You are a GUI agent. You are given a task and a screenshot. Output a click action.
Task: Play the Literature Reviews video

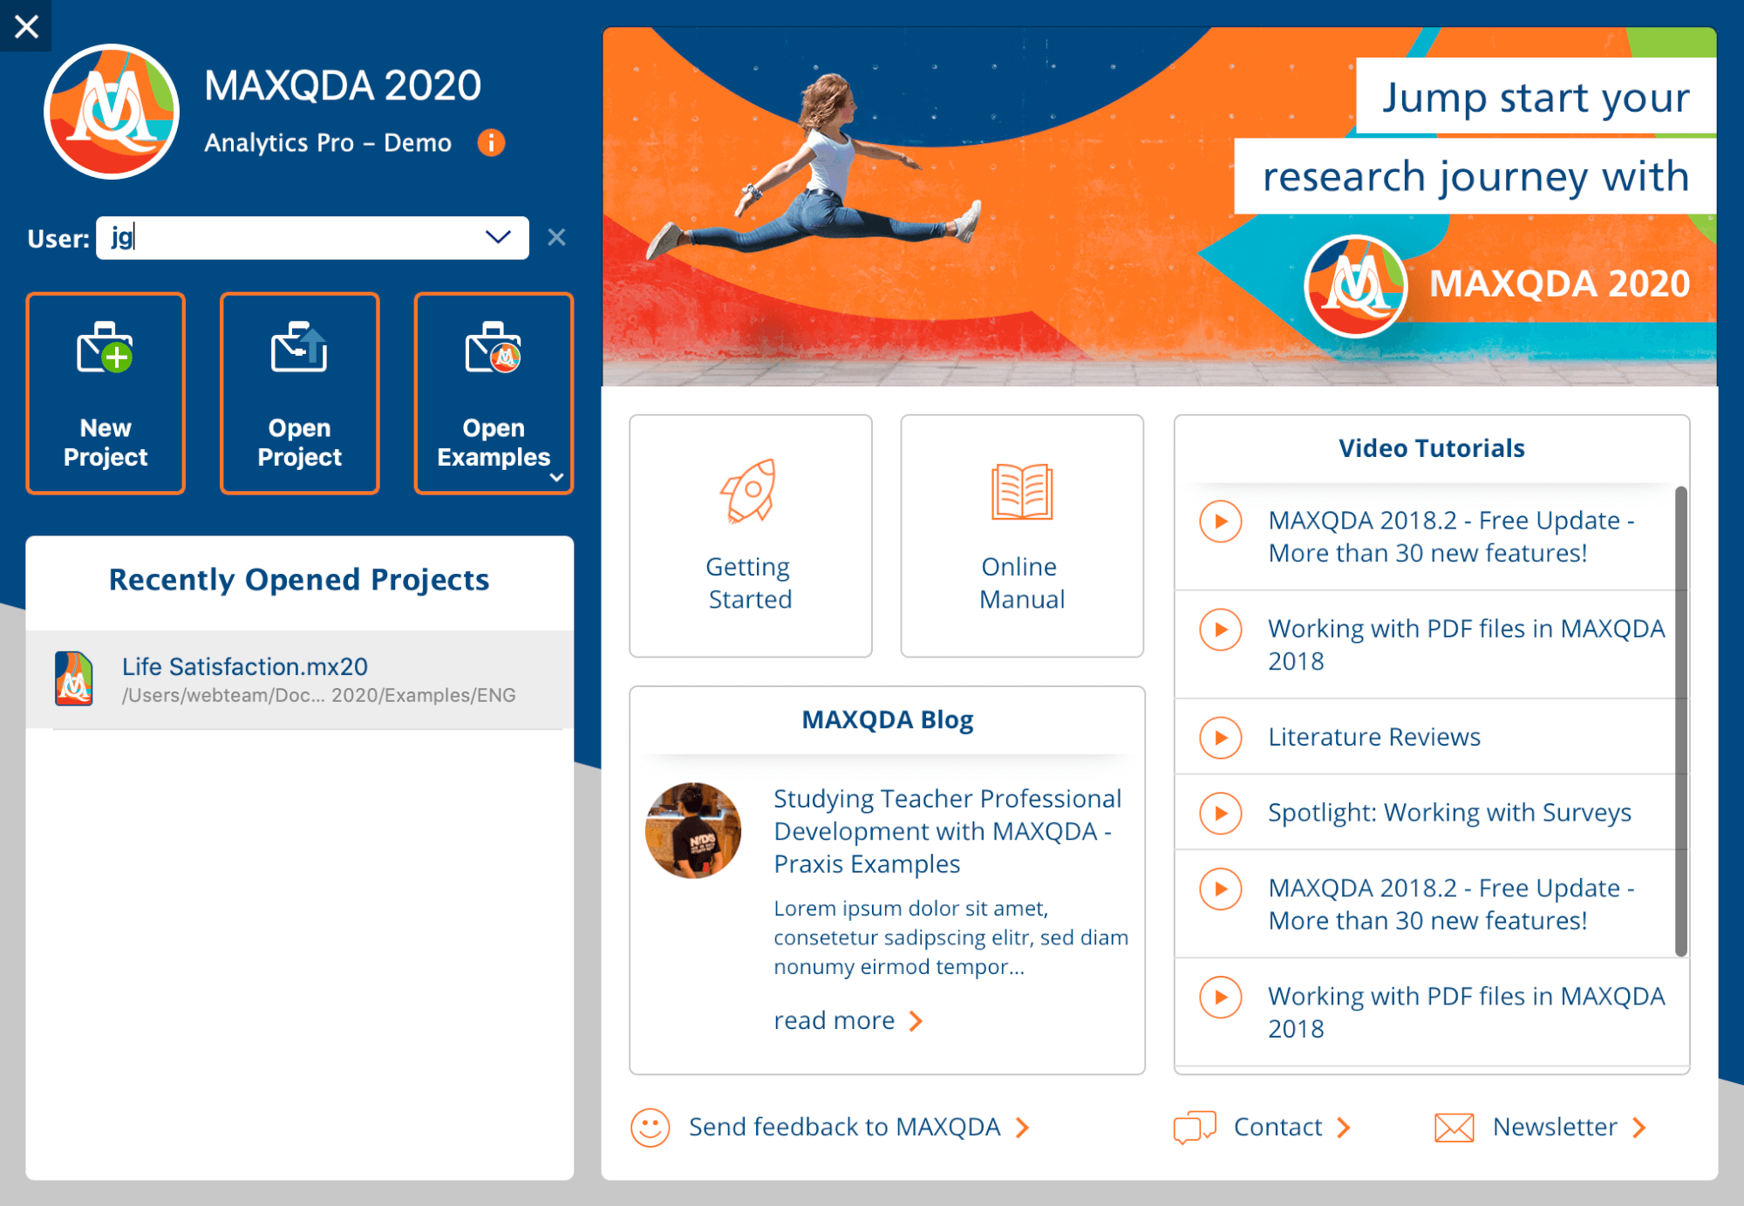(x=1221, y=738)
